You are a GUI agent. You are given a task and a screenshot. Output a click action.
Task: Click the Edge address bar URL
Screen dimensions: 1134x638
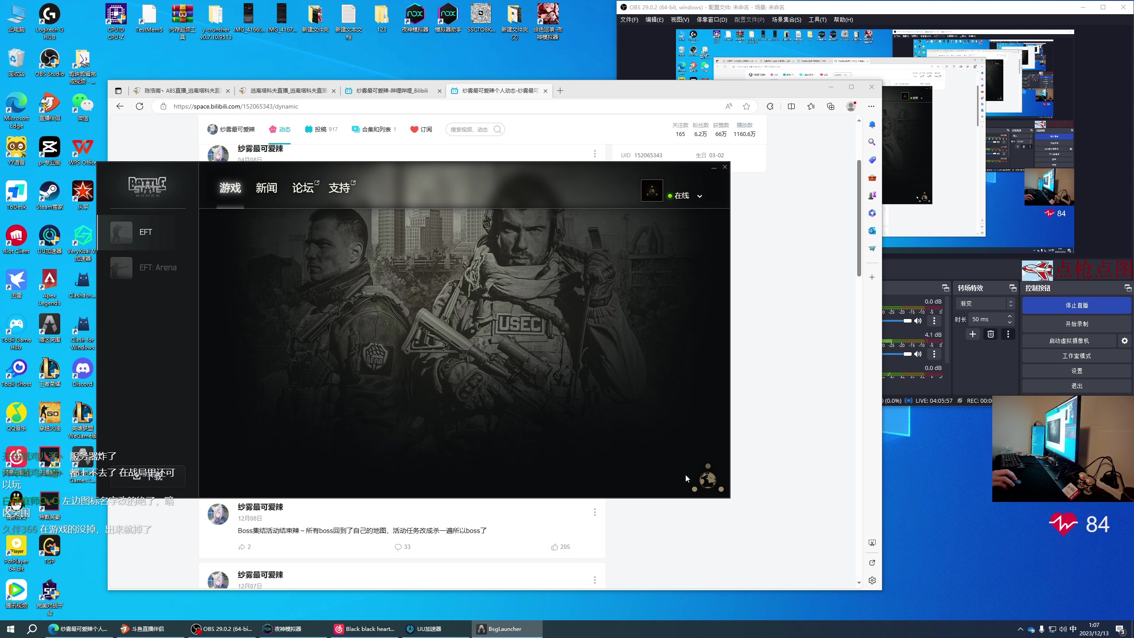coord(236,106)
